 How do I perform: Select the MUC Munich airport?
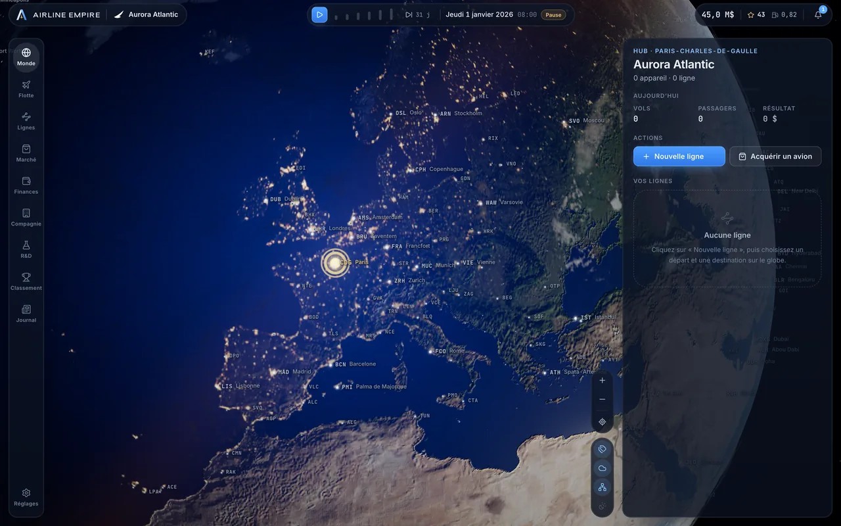point(434,266)
